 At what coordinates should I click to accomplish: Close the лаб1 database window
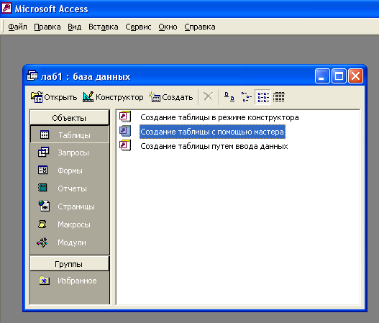pos(355,76)
